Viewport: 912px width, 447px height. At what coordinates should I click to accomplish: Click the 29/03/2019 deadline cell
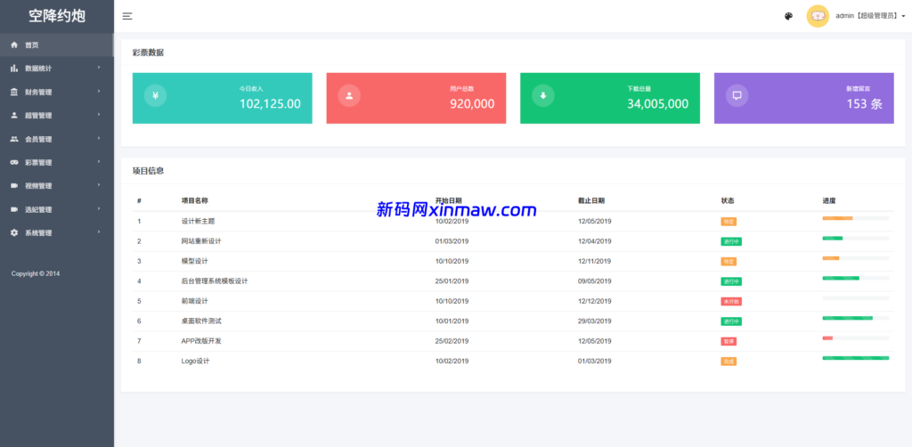click(x=594, y=321)
